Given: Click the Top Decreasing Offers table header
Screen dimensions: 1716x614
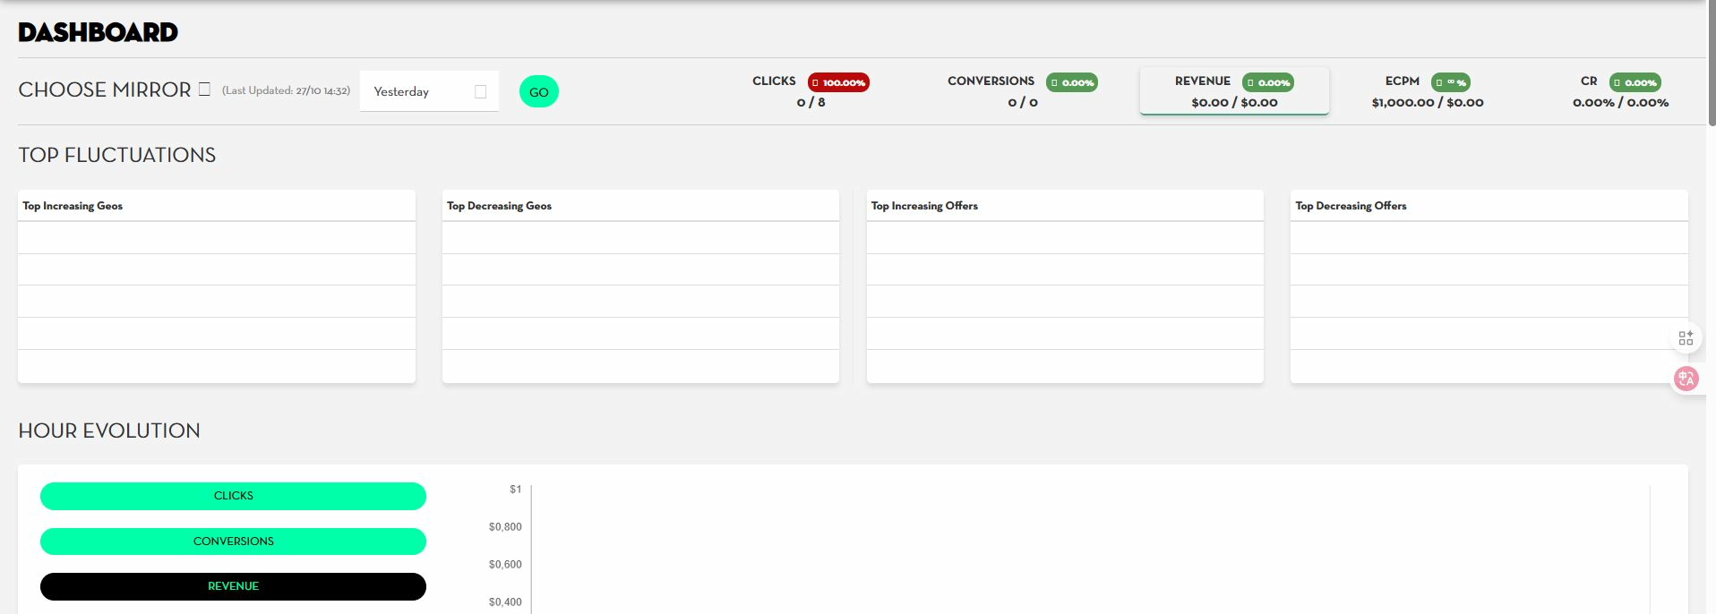Looking at the screenshot, I should point(1351,206).
